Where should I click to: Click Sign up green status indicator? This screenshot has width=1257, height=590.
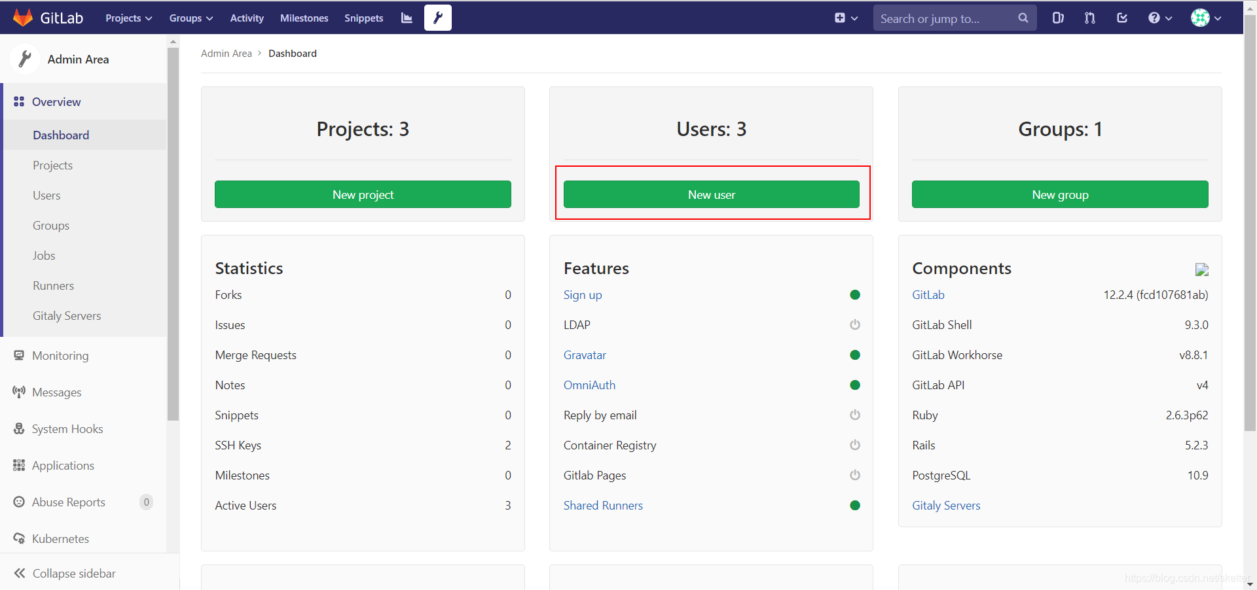tap(855, 294)
